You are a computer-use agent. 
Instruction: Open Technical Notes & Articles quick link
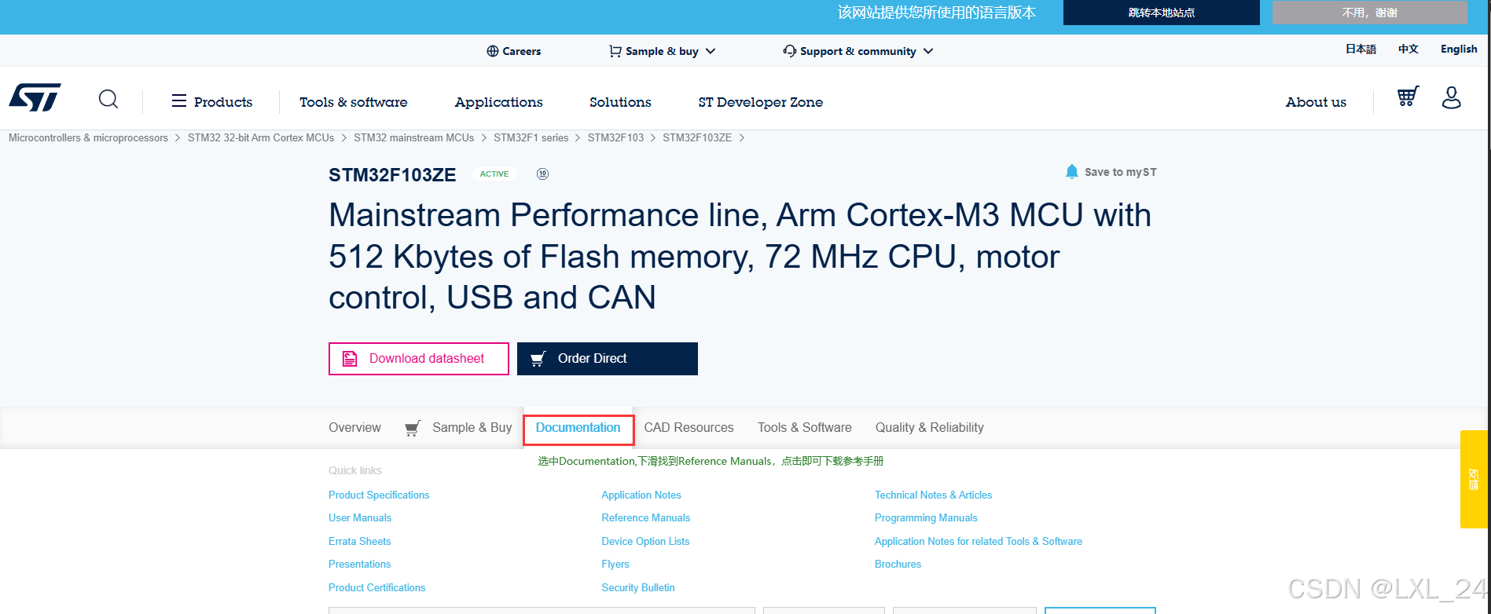(x=933, y=495)
